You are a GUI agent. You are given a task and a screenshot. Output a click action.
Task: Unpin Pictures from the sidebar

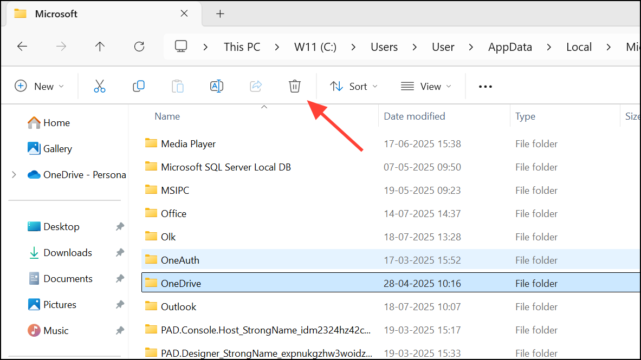[119, 304]
